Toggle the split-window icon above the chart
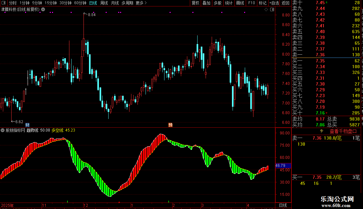Image resolution: width=363 pixels, height=209 pixels. point(272,10)
